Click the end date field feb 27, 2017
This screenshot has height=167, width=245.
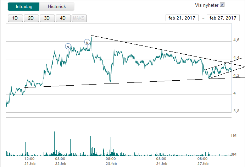tap(223, 18)
